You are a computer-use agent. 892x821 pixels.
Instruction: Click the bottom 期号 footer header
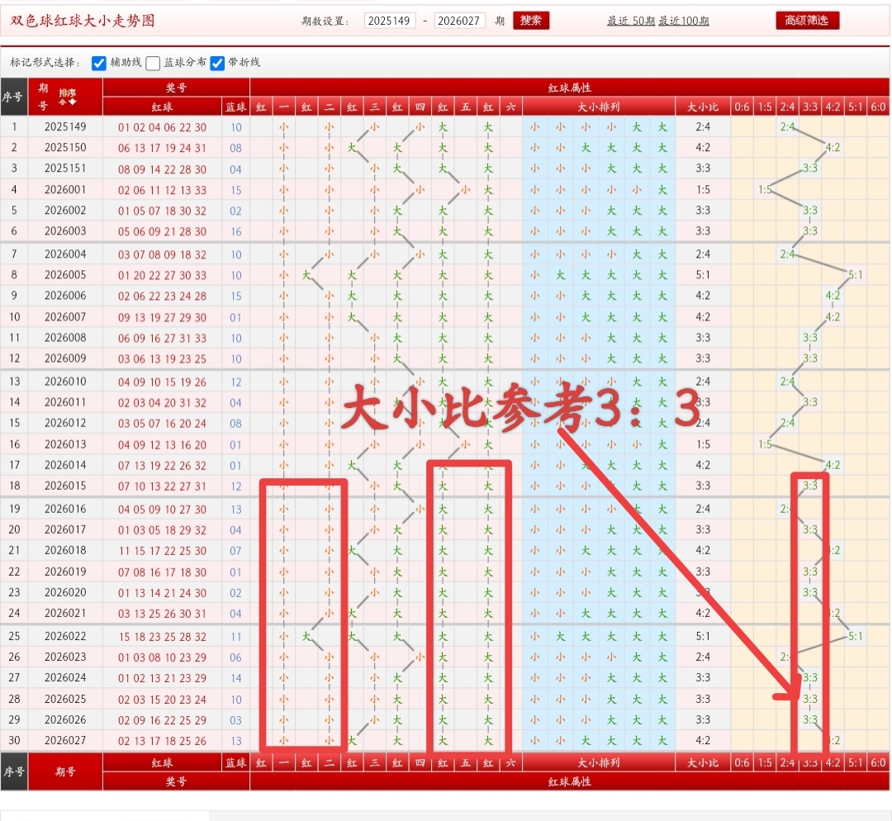click(65, 771)
